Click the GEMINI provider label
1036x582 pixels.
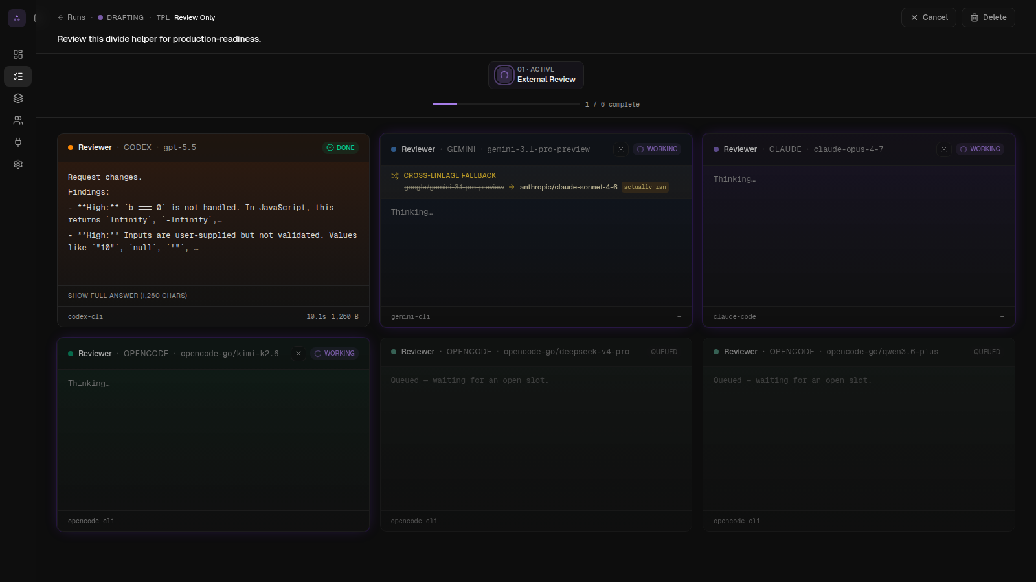(461, 149)
